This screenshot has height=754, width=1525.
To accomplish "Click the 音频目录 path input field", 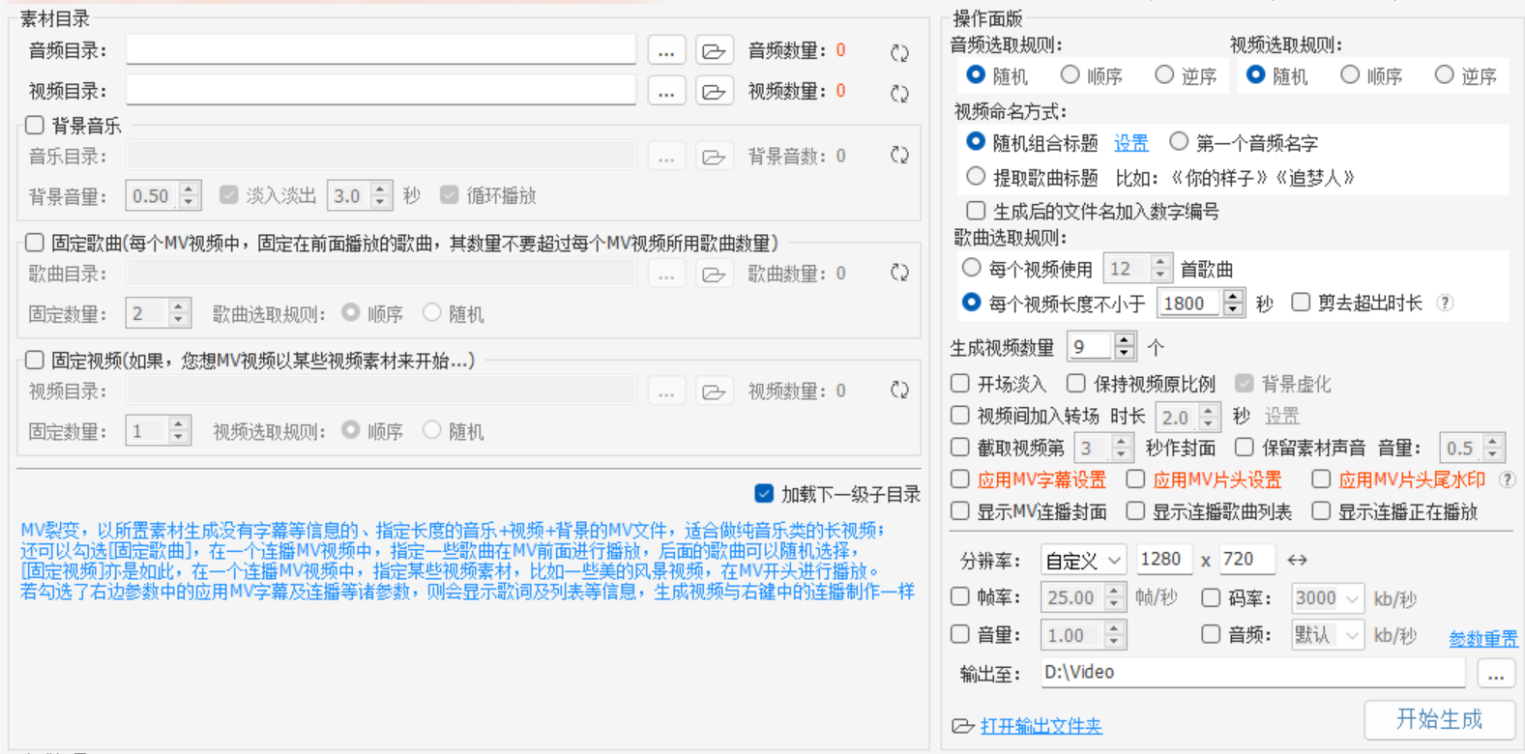I will pyautogui.click(x=381, y=50).
